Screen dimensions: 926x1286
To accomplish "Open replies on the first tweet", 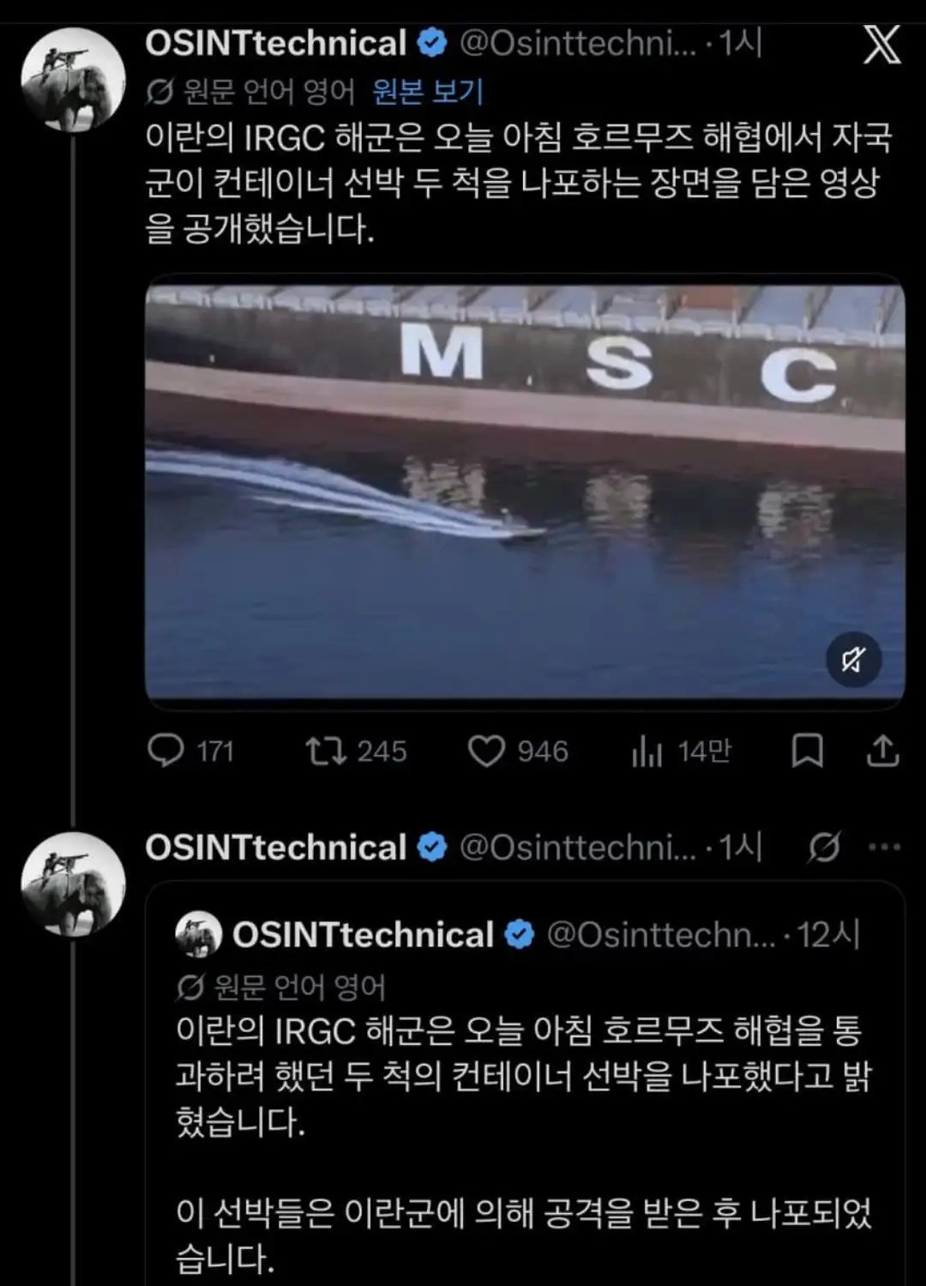I will [x=166, y=751].
